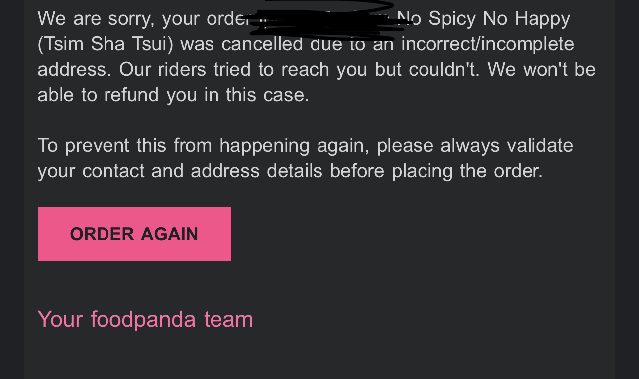Click the word 'Happy' in the restaurant name
The width and height of the screenshot is (639, 379).
point(542,18)
